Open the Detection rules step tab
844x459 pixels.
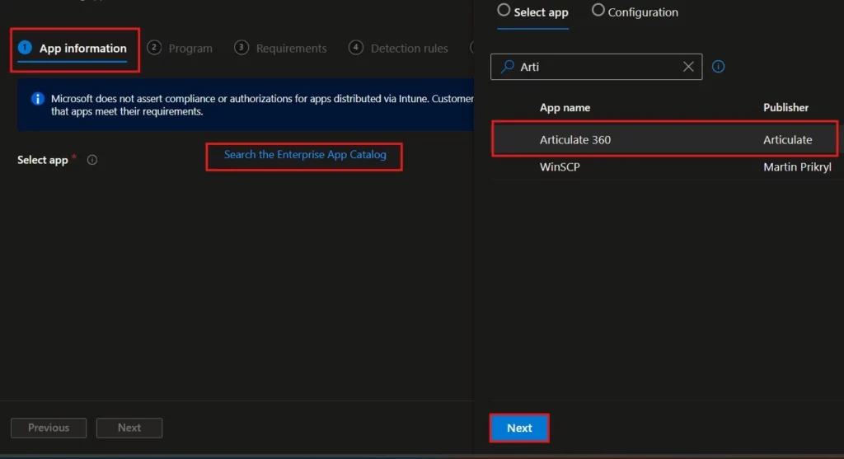(x=398, y=49)
